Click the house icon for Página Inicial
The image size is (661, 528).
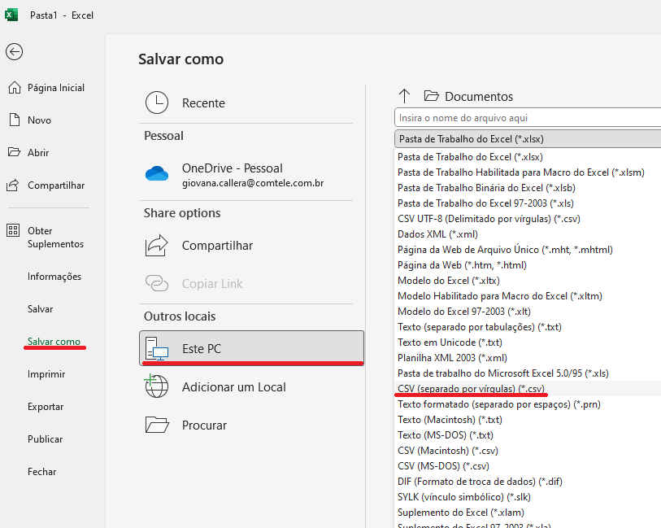click(15, 87)
